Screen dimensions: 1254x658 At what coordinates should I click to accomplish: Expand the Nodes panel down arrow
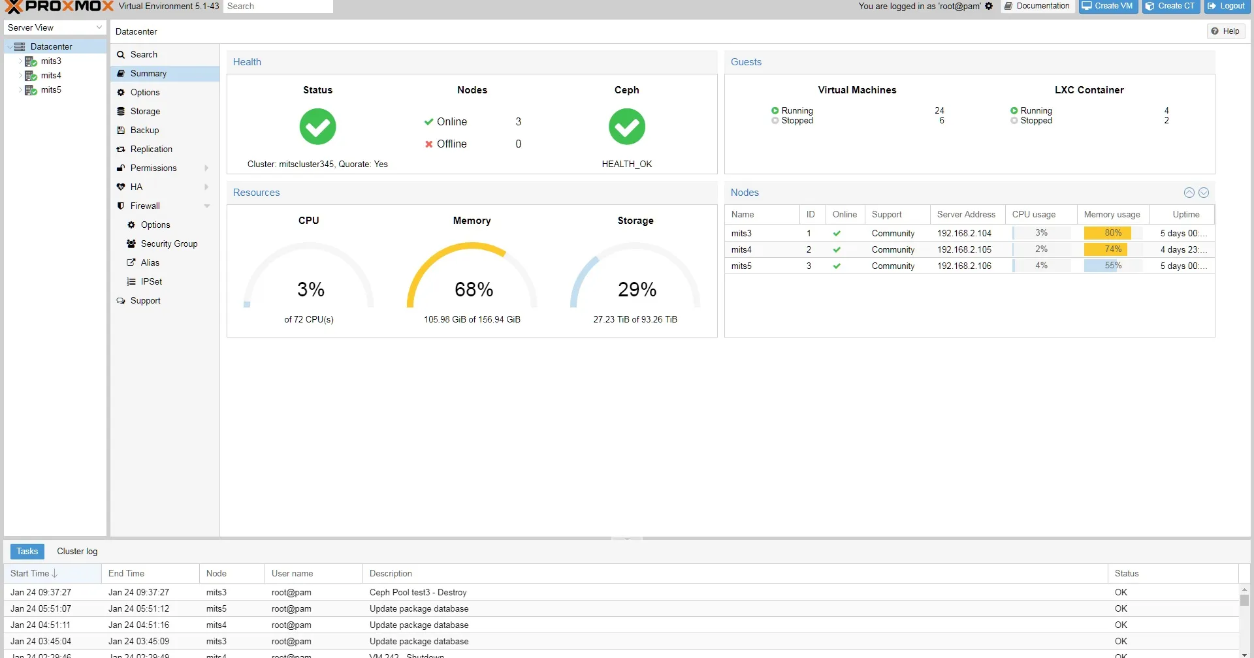(1204, 193)
